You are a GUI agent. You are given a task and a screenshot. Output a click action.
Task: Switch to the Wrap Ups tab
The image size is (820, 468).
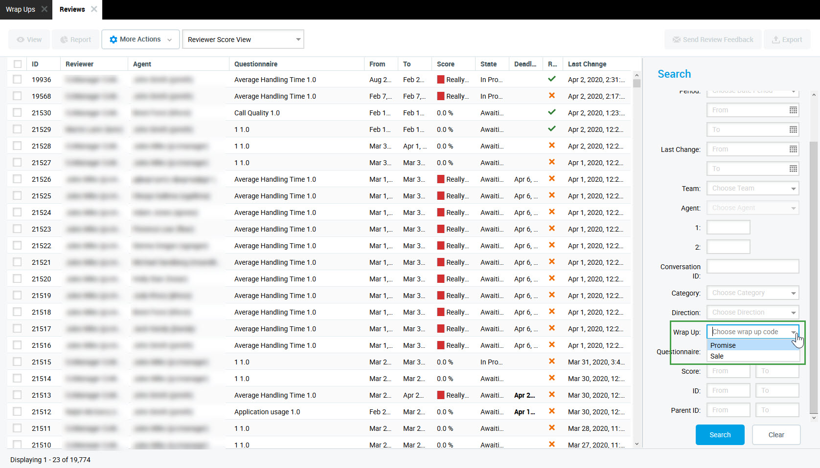point(21,9)
